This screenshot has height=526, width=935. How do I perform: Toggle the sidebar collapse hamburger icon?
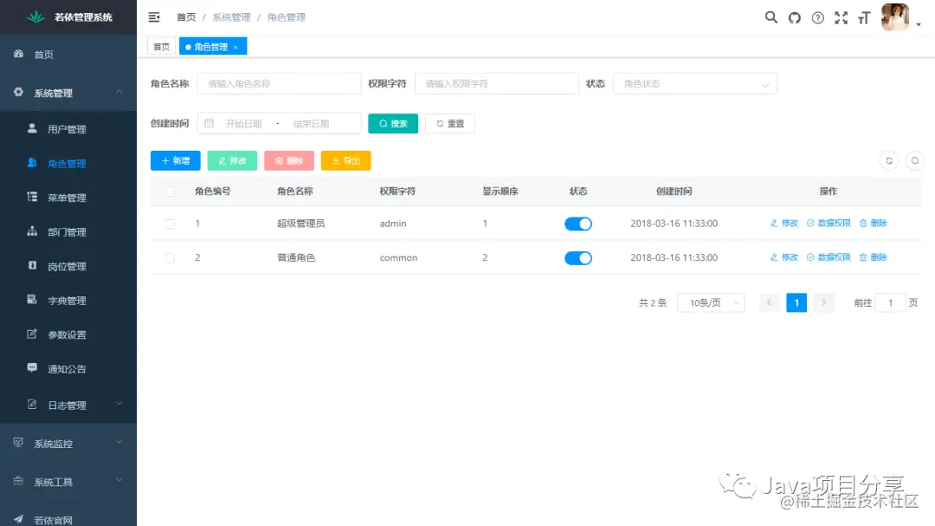coord(154,17)
